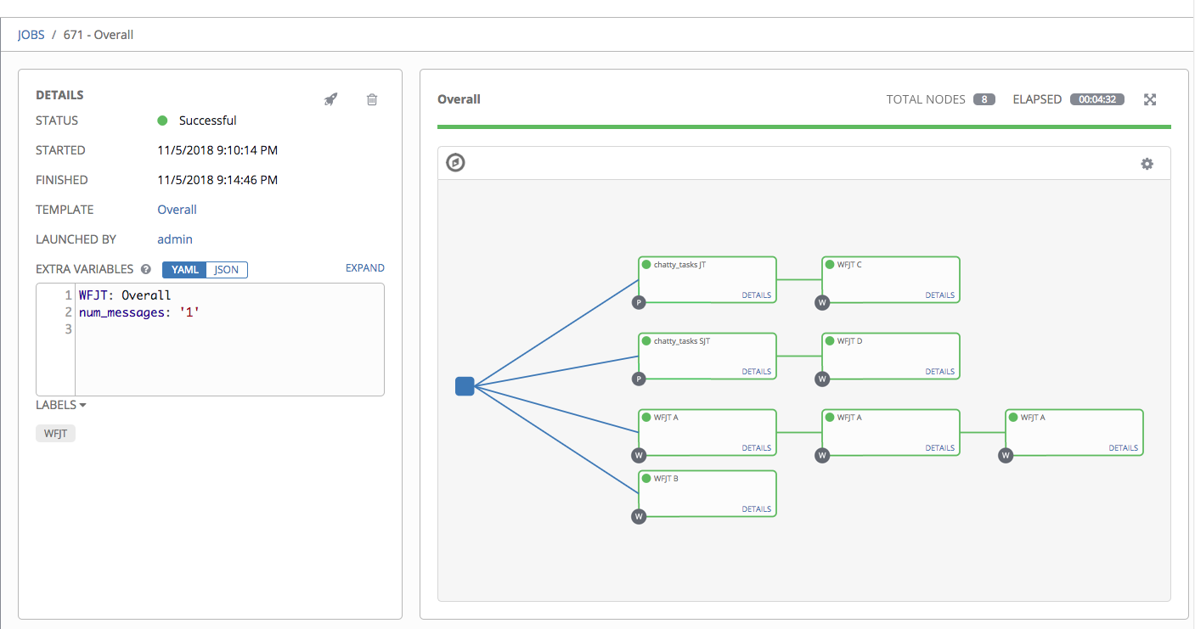Relaunch the job with rocket icon

[x=331, y=99]
